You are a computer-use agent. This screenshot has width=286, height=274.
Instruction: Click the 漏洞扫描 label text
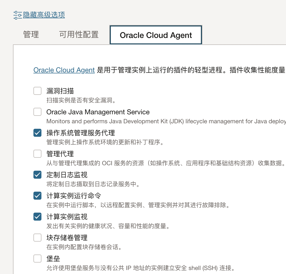pos(60,91)
